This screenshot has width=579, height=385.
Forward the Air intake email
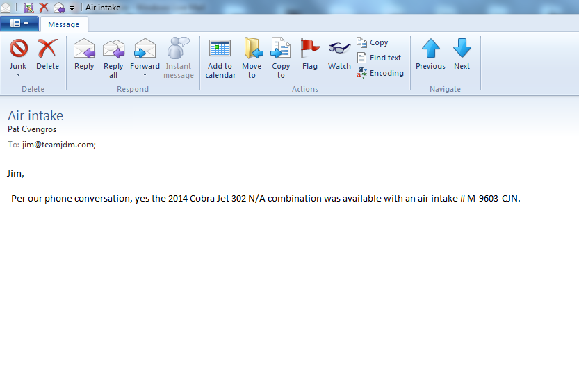pyautogui.click(x=145, y=54)
